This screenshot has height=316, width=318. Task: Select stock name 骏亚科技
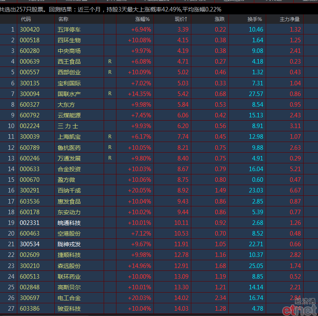(69, 309)
